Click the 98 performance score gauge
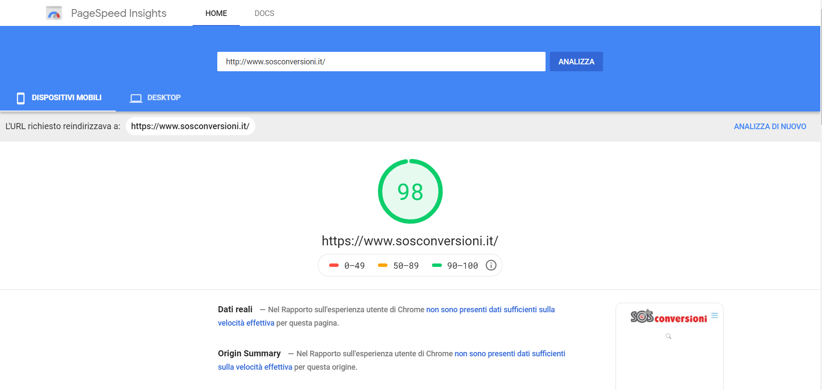 tap(410, 191)
